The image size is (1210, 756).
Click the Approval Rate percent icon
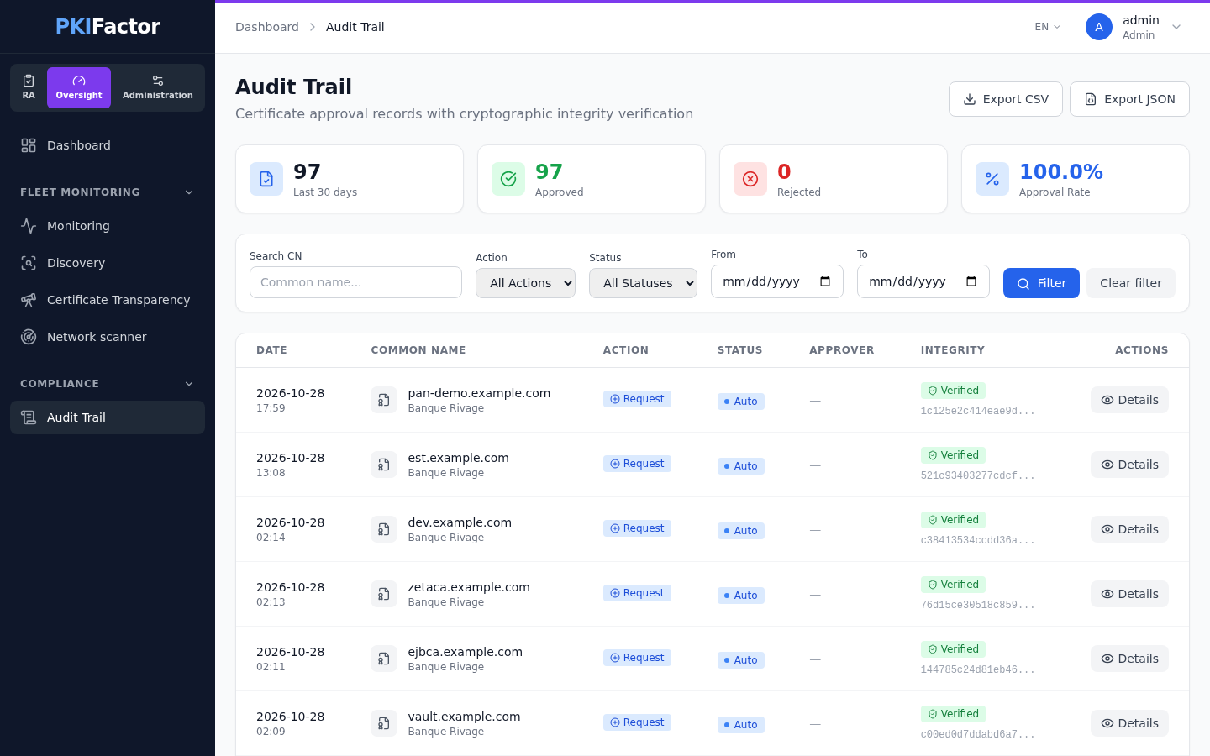pos(992,179)
